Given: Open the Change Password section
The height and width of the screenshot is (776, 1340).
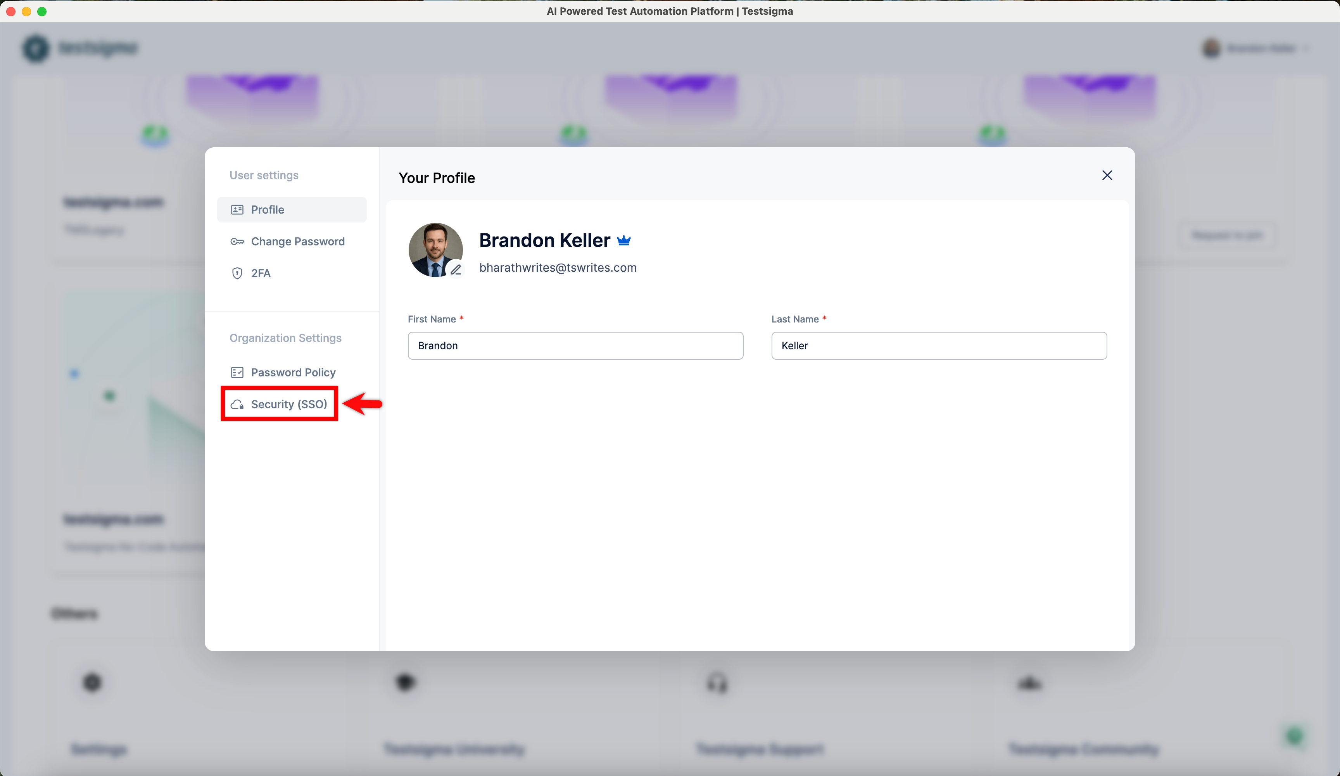Looking at the screenshot, I should coord(298,241).
